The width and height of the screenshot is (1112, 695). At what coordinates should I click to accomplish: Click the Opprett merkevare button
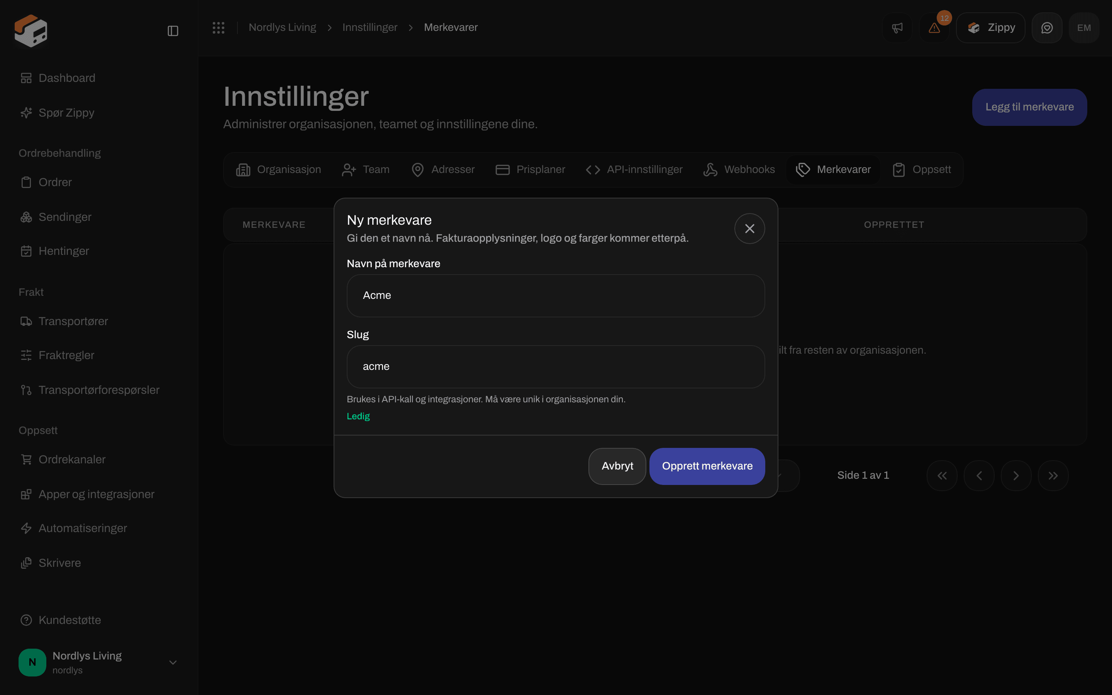coord(707,466)
